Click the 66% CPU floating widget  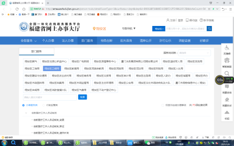[x=220, y=80]
